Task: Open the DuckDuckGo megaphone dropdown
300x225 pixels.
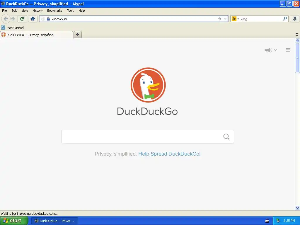Action: tap(270, 50)
